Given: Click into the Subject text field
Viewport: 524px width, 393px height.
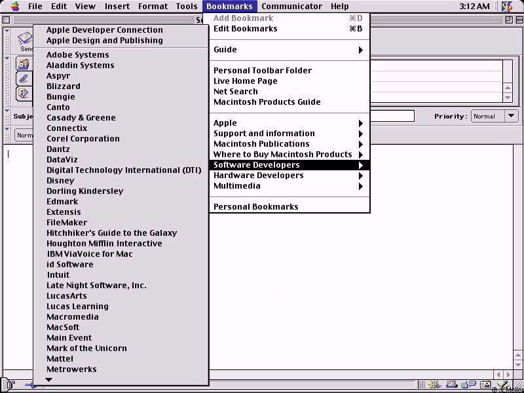Looking at the screenshot, I should click(x=392, y=117).
